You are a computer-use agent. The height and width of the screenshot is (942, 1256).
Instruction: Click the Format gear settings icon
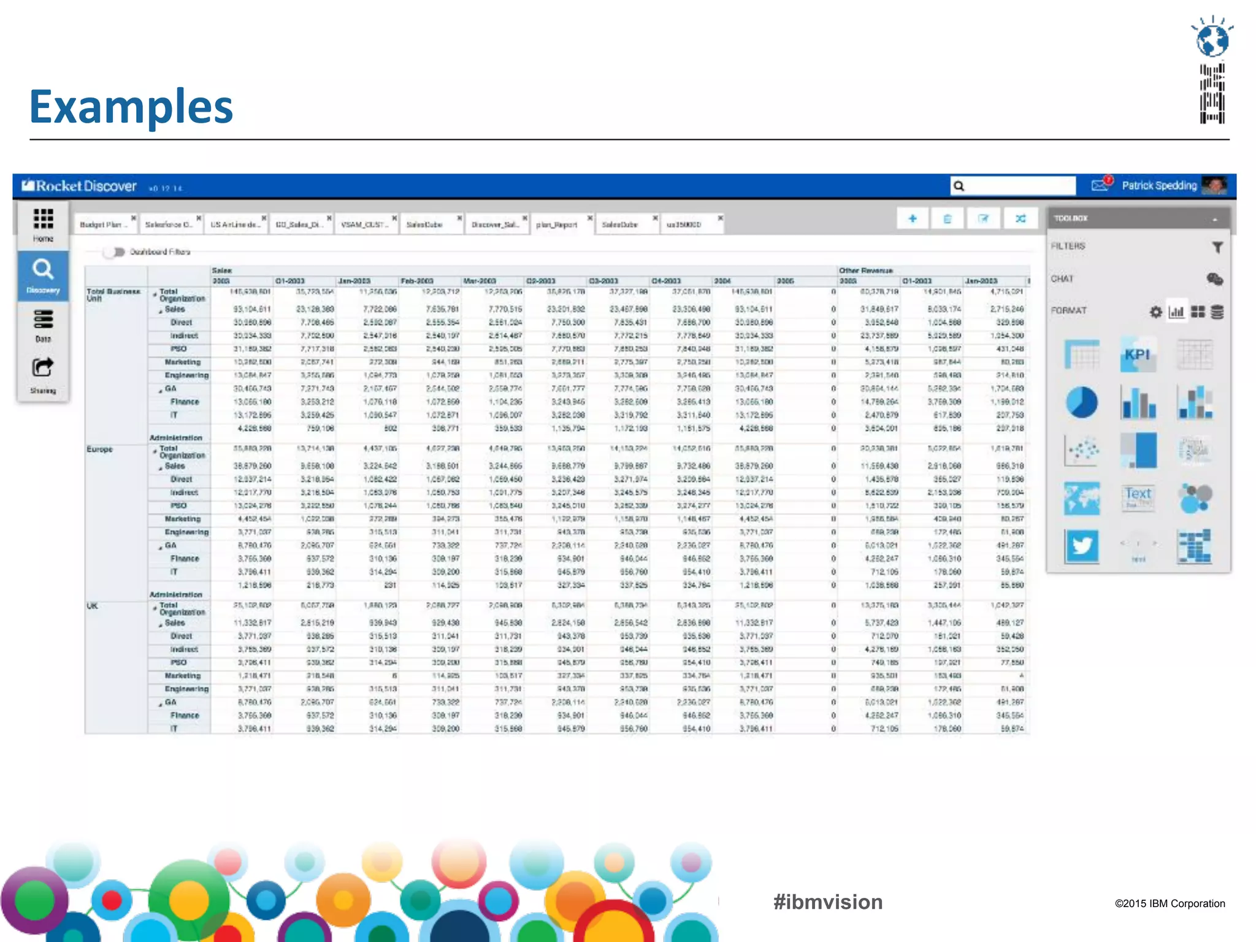[x=1155, y=312]
